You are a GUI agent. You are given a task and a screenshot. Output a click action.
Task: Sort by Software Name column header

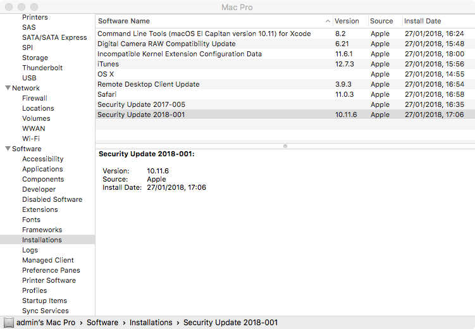click(124, 21)
